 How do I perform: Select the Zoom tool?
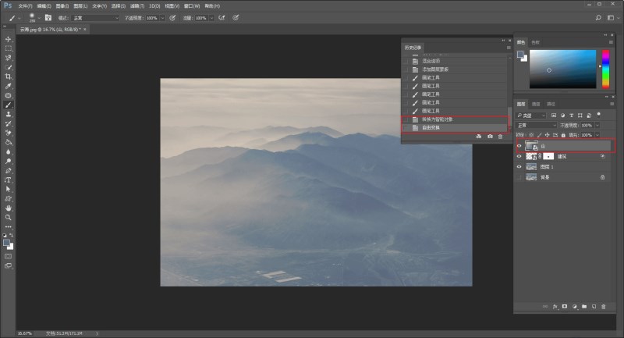pyautogui.click(x=9, y=218)
